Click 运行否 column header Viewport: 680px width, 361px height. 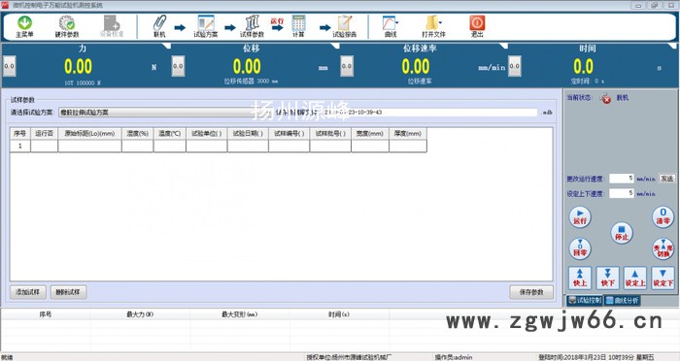[x=45, y=134]
